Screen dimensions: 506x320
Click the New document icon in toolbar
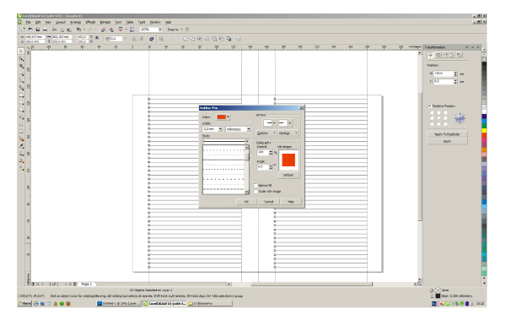(x=24, y=30)
